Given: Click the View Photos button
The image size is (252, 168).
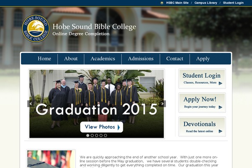Looking at the screenshot, I should click(x=102, y=127).
